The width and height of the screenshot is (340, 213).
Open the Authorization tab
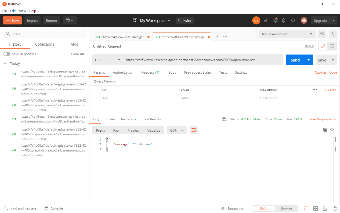[123, 73]
